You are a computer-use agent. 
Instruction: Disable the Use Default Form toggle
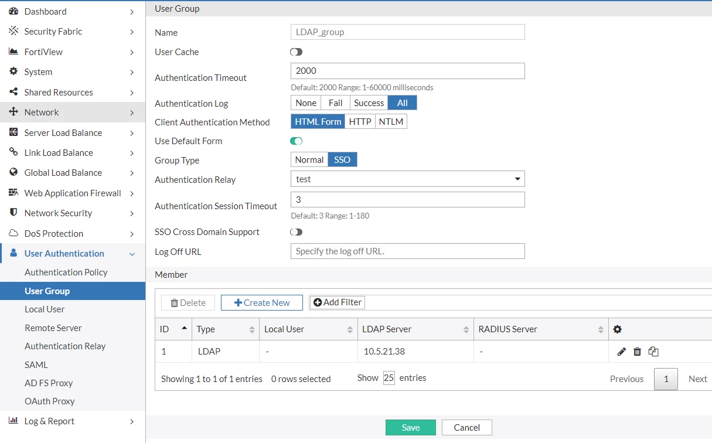296,141
